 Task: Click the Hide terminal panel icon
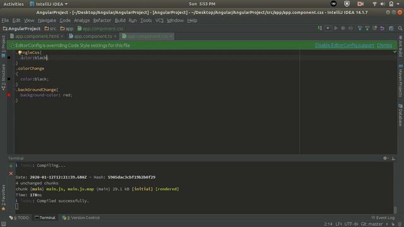coord(393,158)
